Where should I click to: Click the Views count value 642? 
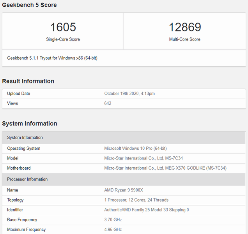pos(108,103)
